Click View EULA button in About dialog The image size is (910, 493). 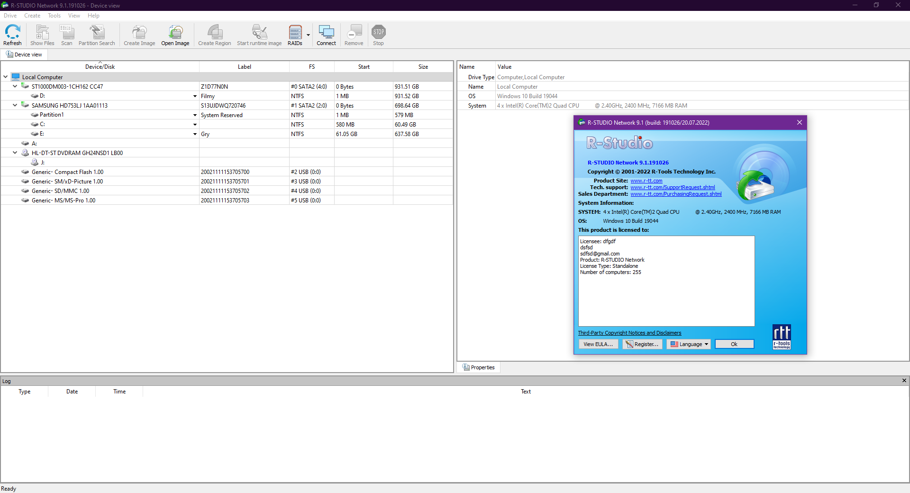point(598,344)
